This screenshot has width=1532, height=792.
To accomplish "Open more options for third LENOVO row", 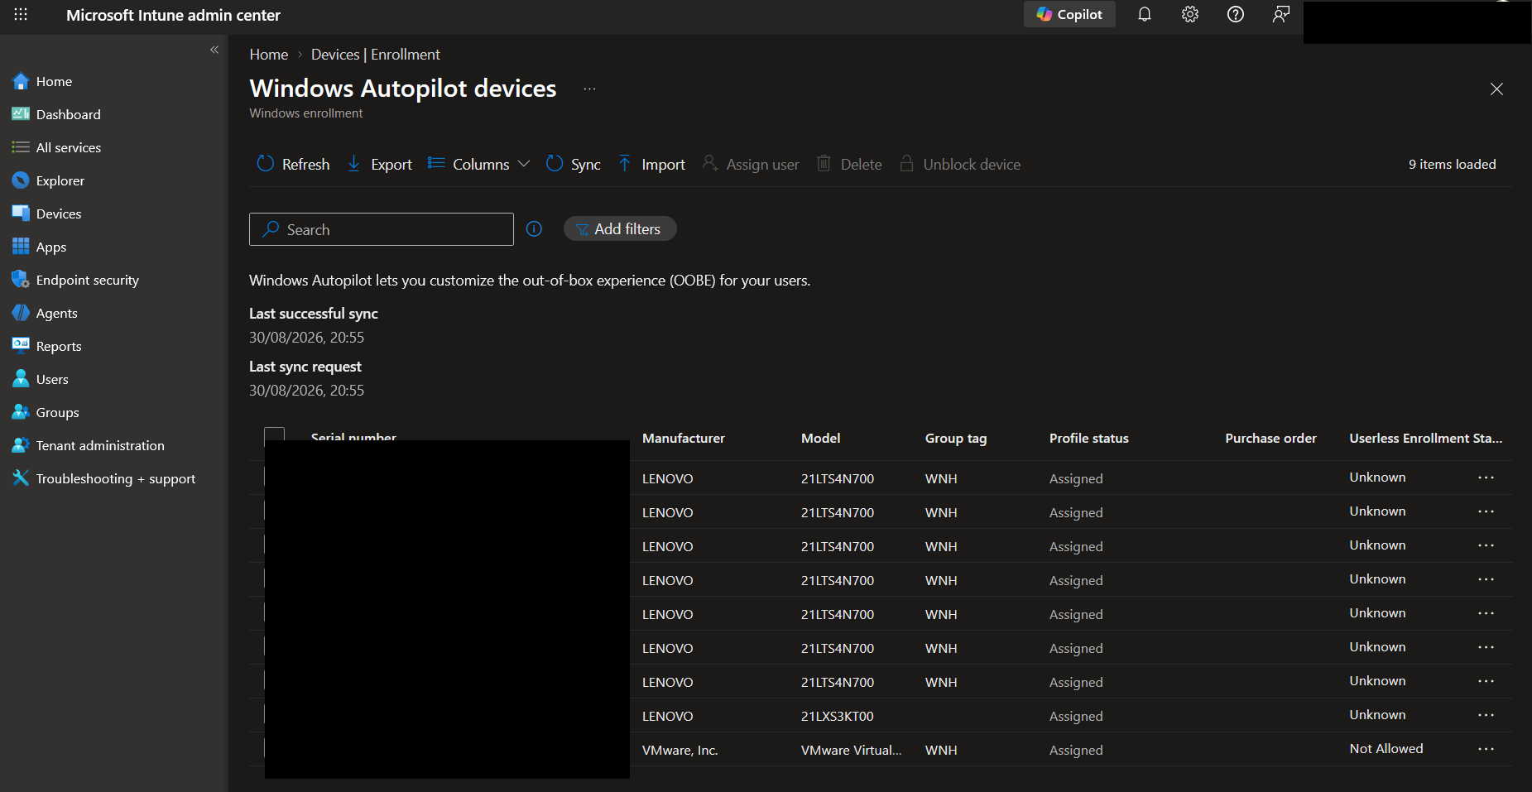I will [1486, 545].
